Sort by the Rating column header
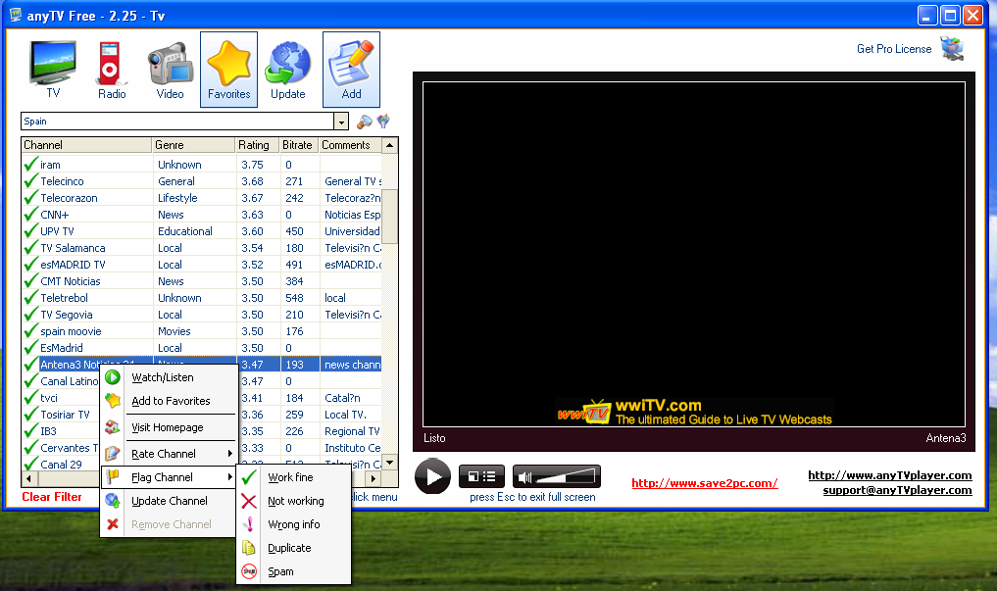 (x=257, y=145)
